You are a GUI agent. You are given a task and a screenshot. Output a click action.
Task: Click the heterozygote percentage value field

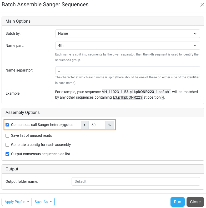(x=97, y=125)
